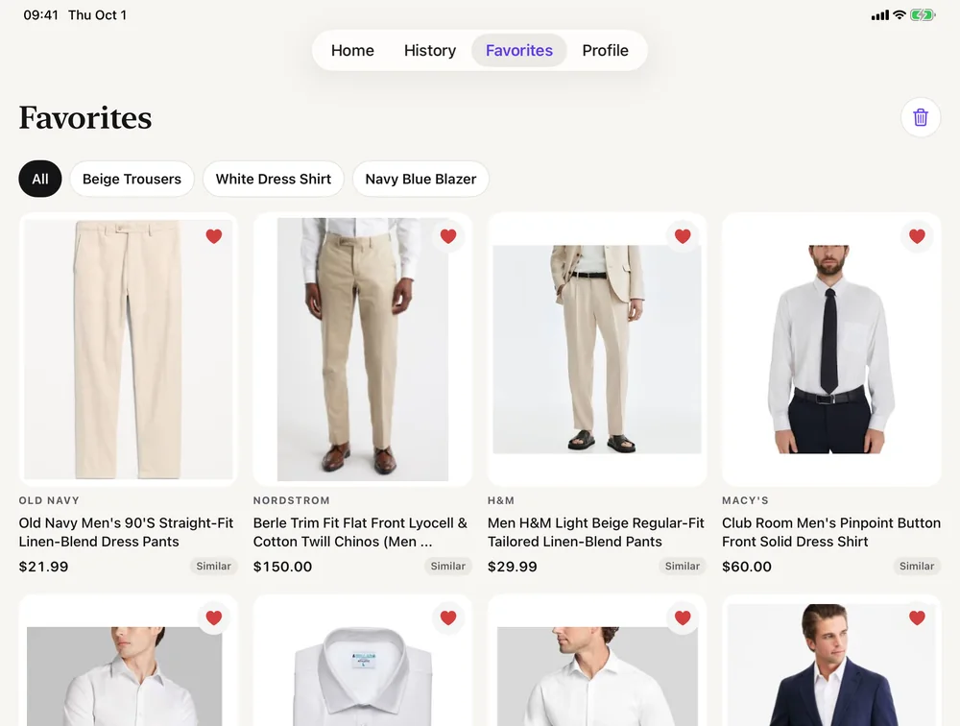Open Macy's Club Room shirt image
Viewport: 960px width, 726px height.
coord(831,350)
